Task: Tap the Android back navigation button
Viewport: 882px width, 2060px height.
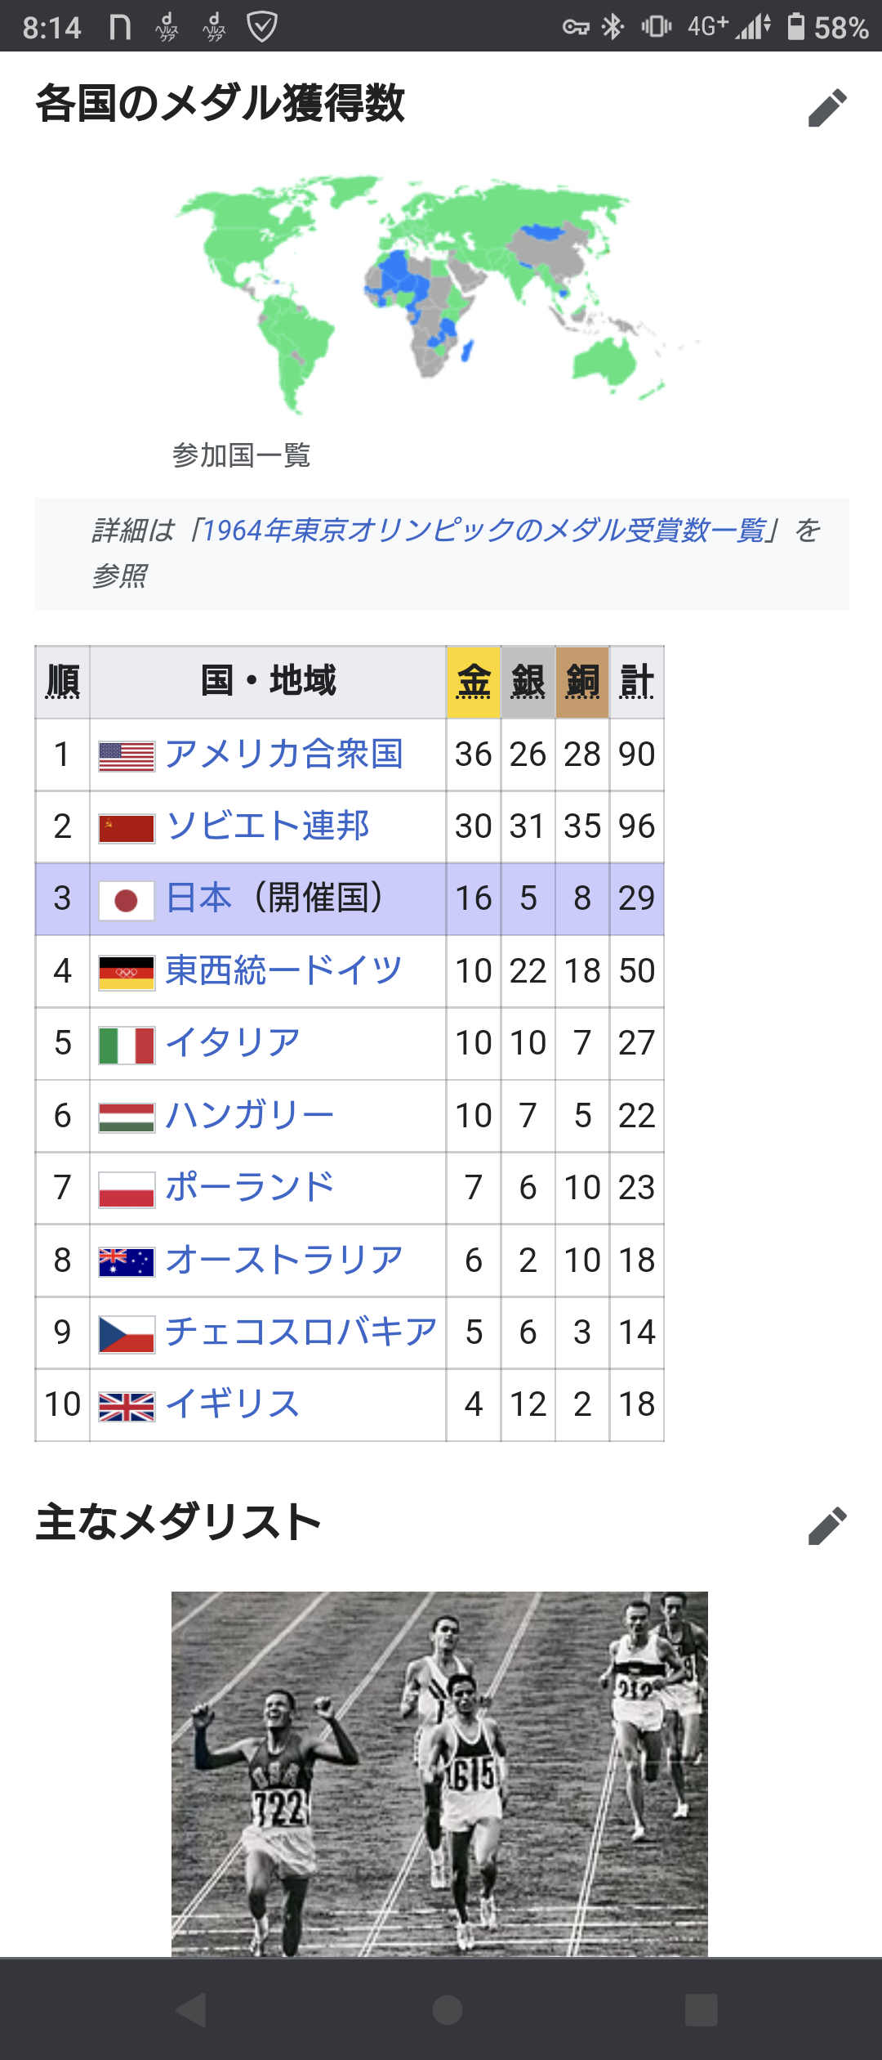Action: pos(191,2009)
